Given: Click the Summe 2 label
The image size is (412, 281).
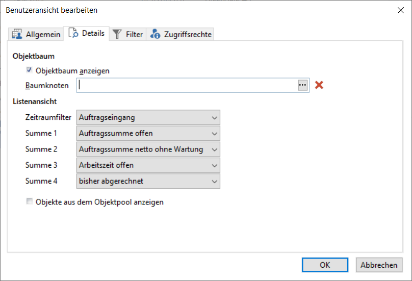Looking at the screenshot, I should pyautogui.click(x=41, y=149).
